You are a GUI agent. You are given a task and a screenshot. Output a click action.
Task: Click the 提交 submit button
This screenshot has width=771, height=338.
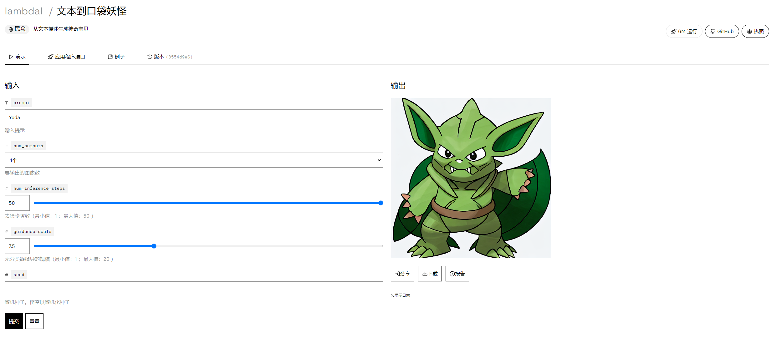pyautogui.click(x=13, y=321)
